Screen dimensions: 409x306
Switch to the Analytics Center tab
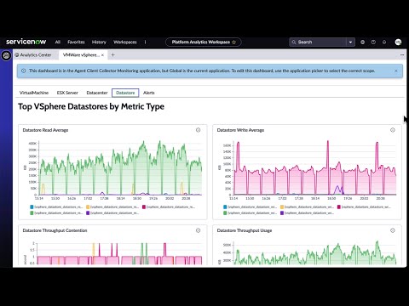point(33,55)
